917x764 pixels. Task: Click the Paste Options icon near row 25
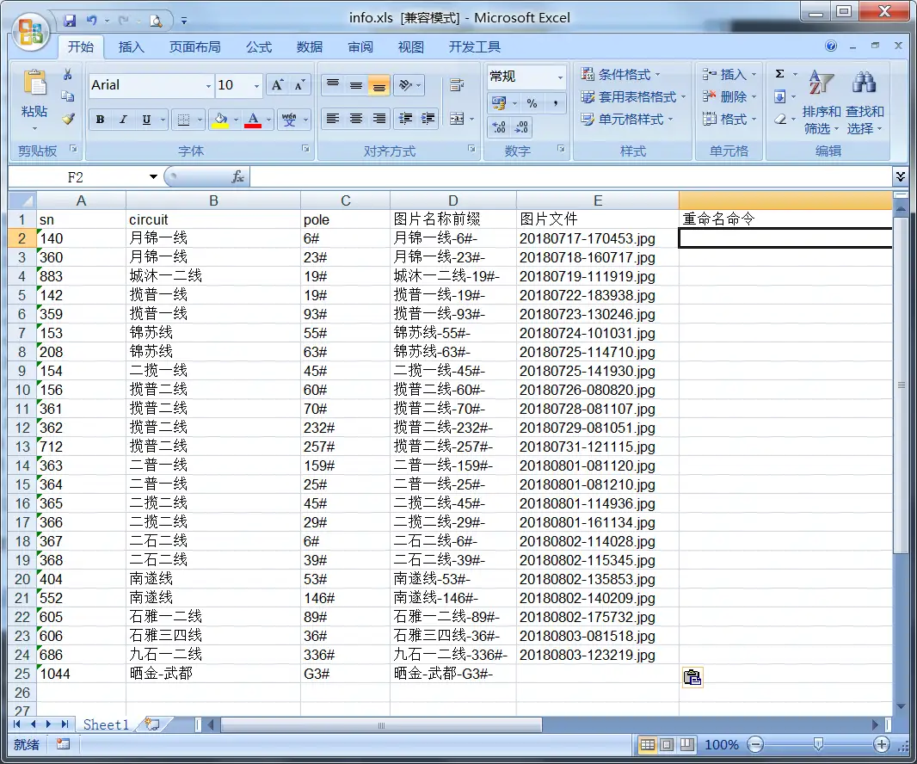[692, 678]
